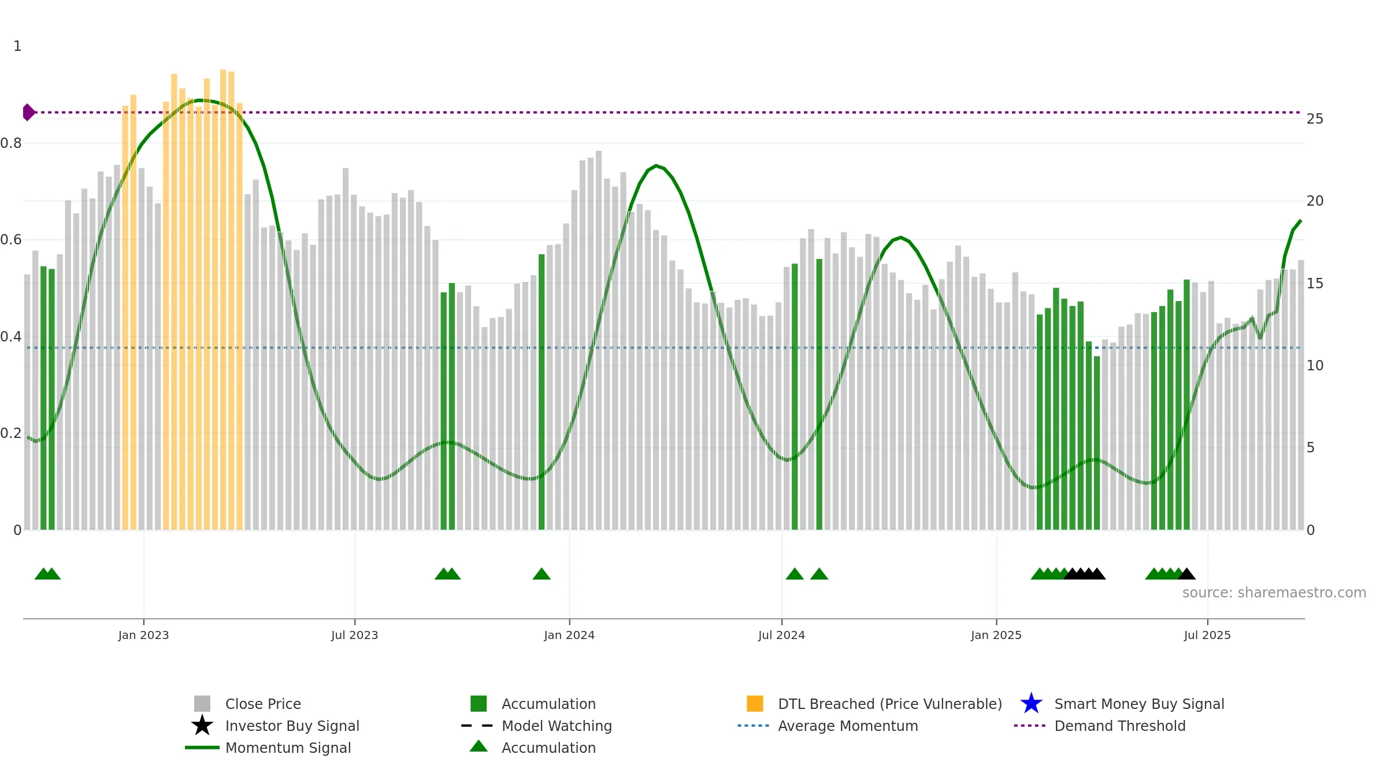This screenshot has width=1387, height=780.
Task: Open the sharemaestro.com source link
Action: (1274, 593)
